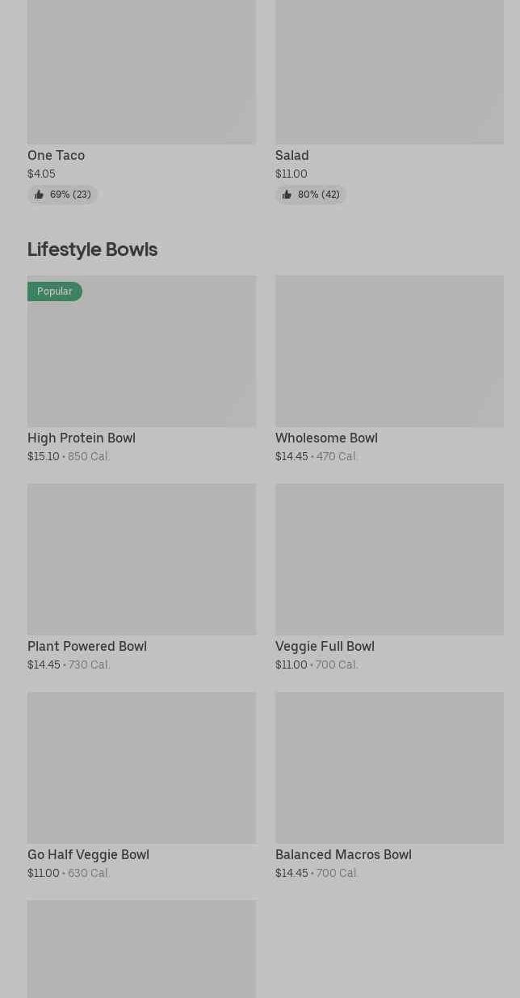The width and height of the screenshot is (520, 998).
Task: Click the thumbs-up icon under Salad
Action: pyautogui.click(x=287, y=195)
